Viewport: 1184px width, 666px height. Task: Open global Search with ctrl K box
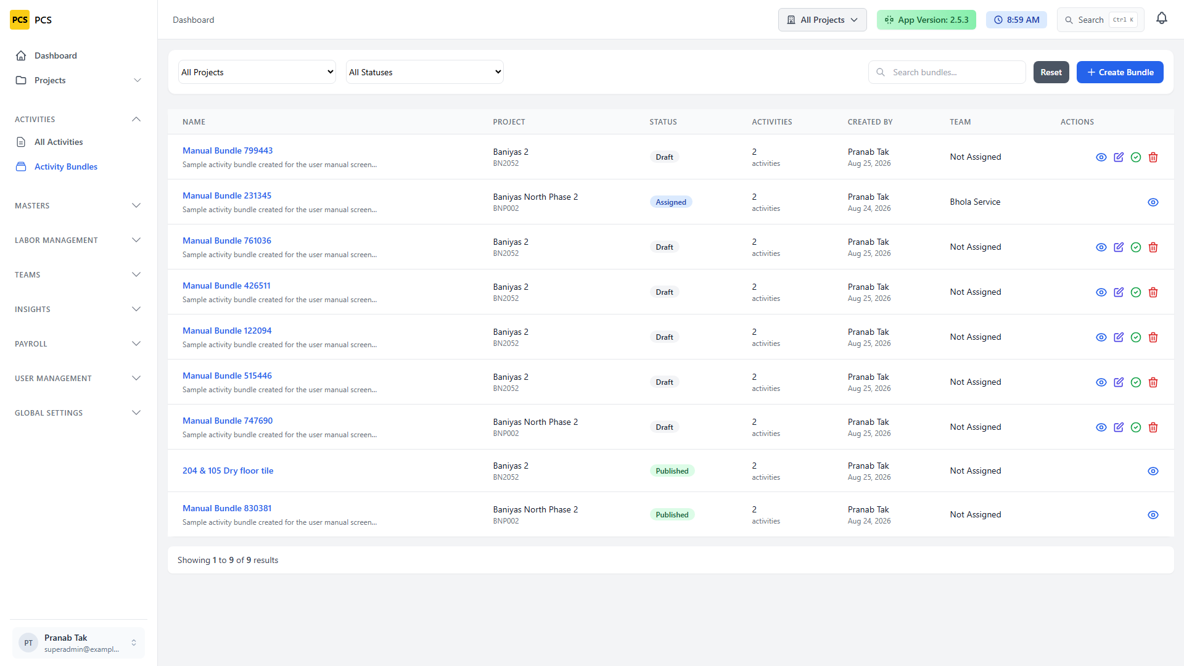pyautogui.click(x=1100, y=20)
